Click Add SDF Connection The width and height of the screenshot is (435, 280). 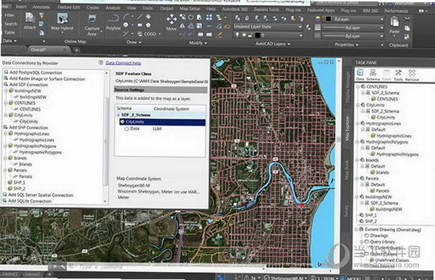(29, 85)
